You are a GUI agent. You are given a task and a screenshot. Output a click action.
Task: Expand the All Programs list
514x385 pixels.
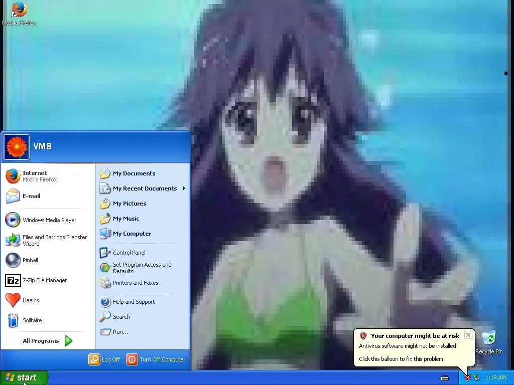click(48, 341)
